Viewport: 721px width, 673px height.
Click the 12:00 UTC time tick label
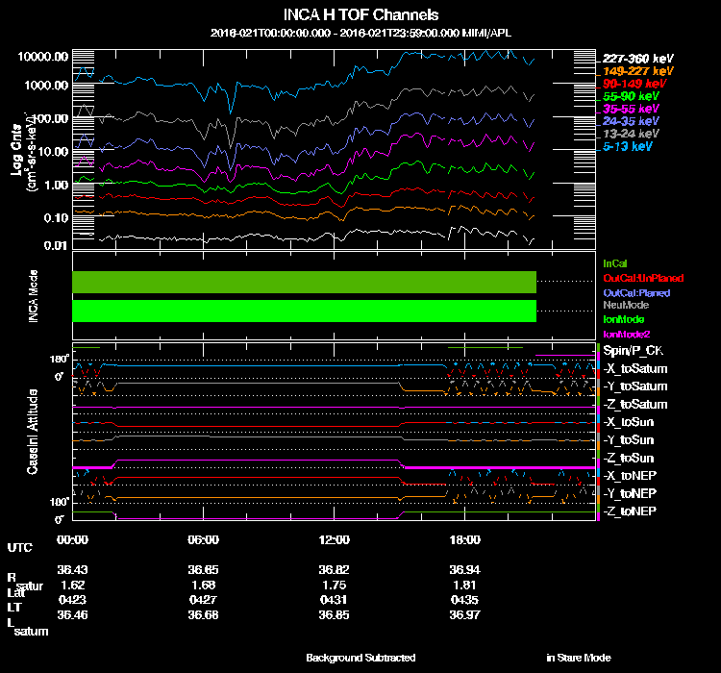coord(336,540)
